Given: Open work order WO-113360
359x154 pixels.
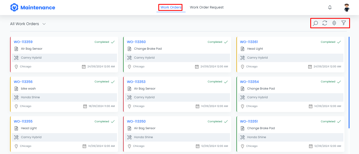Looking at the screenshot, I should pyautogui.click(x=136, y=42).
